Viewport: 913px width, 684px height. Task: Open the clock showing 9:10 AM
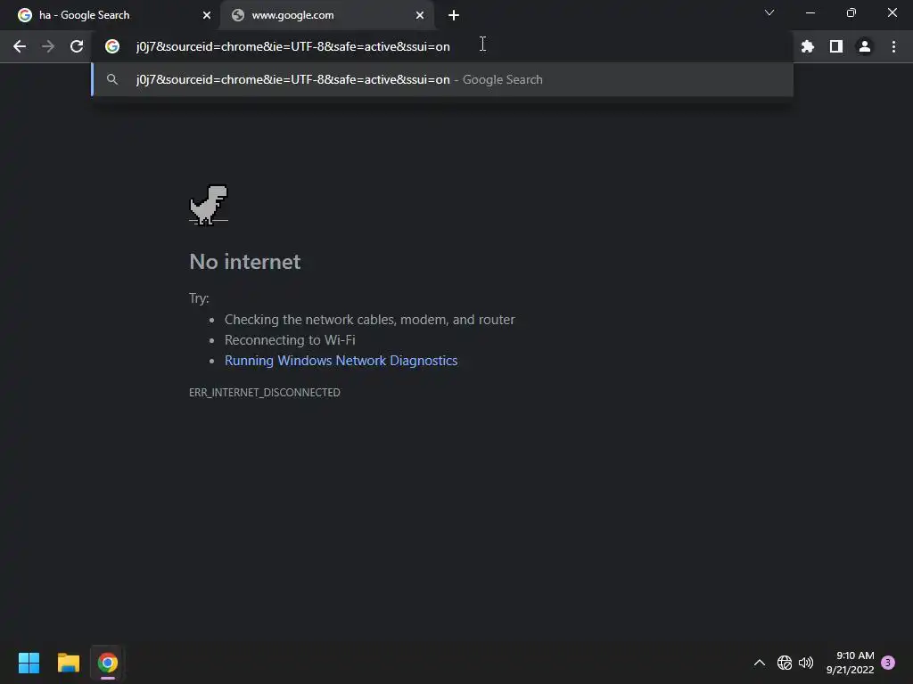tap(850, 663)
